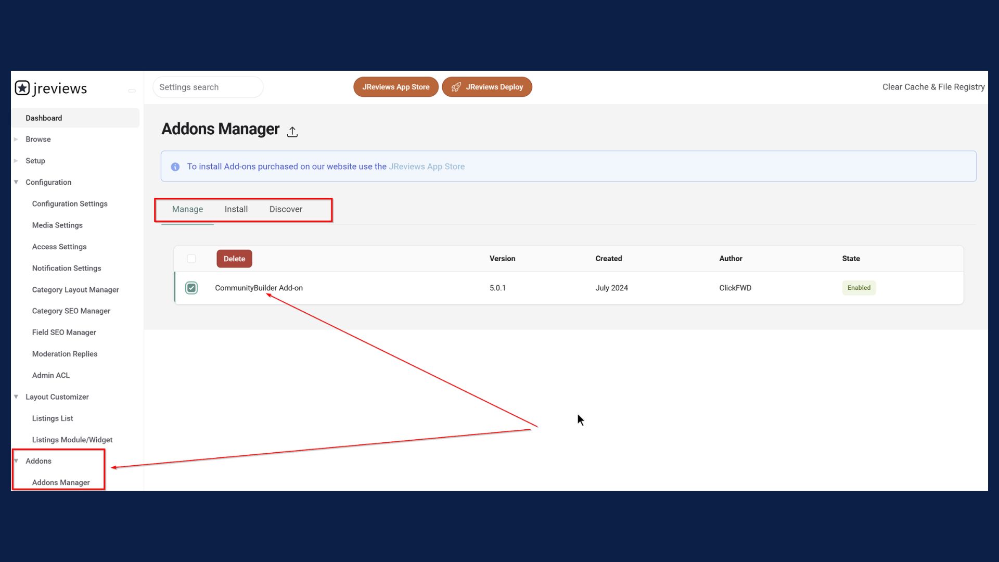
Task: Click the settings search magnifier input
Action: pyautogui.click(x=207, y=86)
